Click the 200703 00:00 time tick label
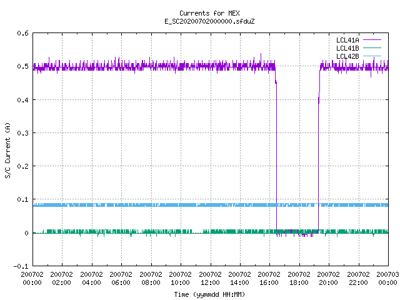Image resolution: width=400 pixels, height=300 pixels. tap(387, 278)
